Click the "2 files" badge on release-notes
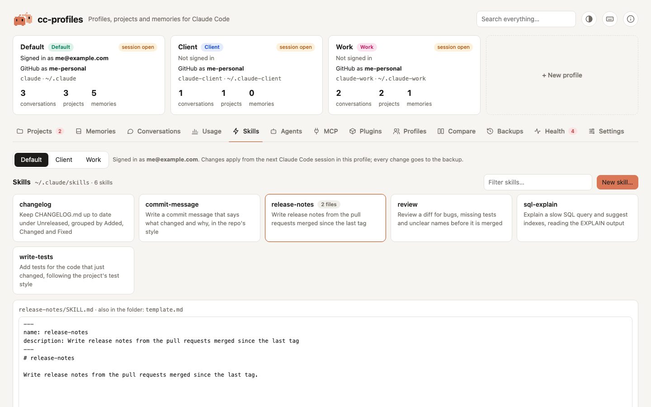Screen dimensions: 651x407 (x=329, y=204)
